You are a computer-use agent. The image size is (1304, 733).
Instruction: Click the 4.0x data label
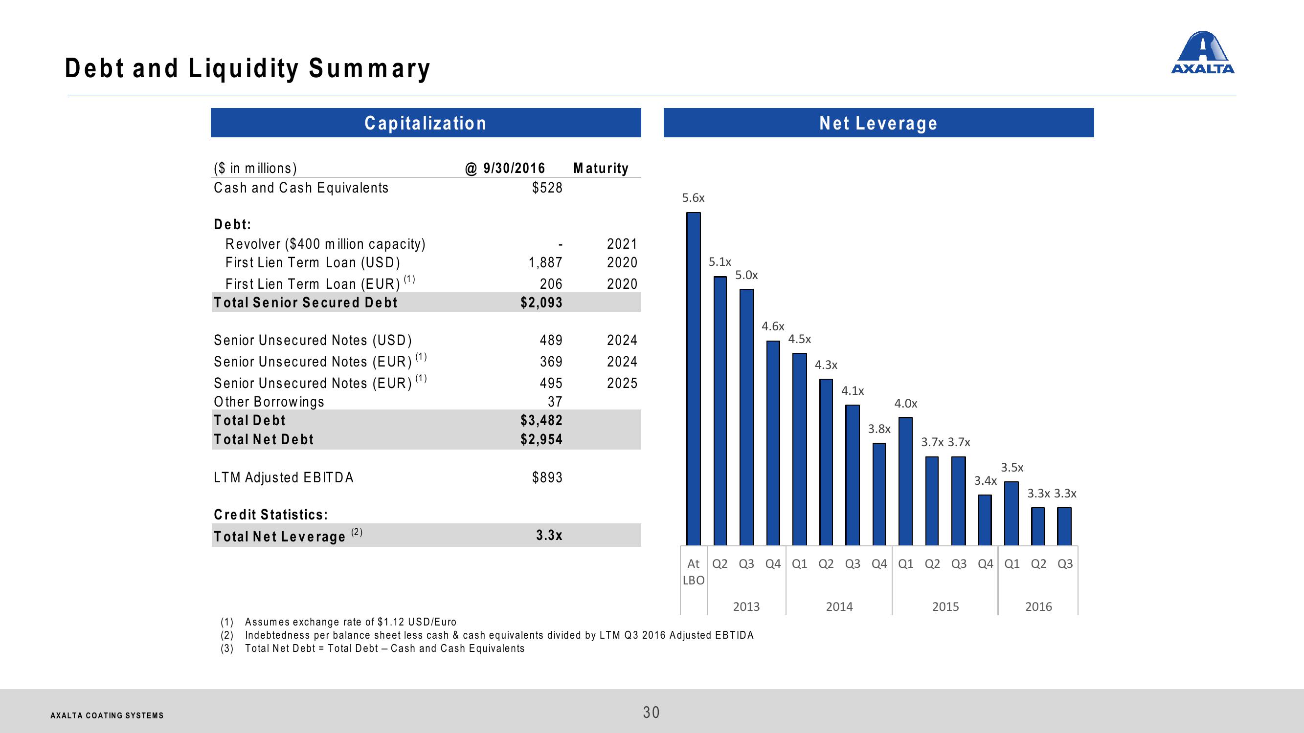[906, 404]
